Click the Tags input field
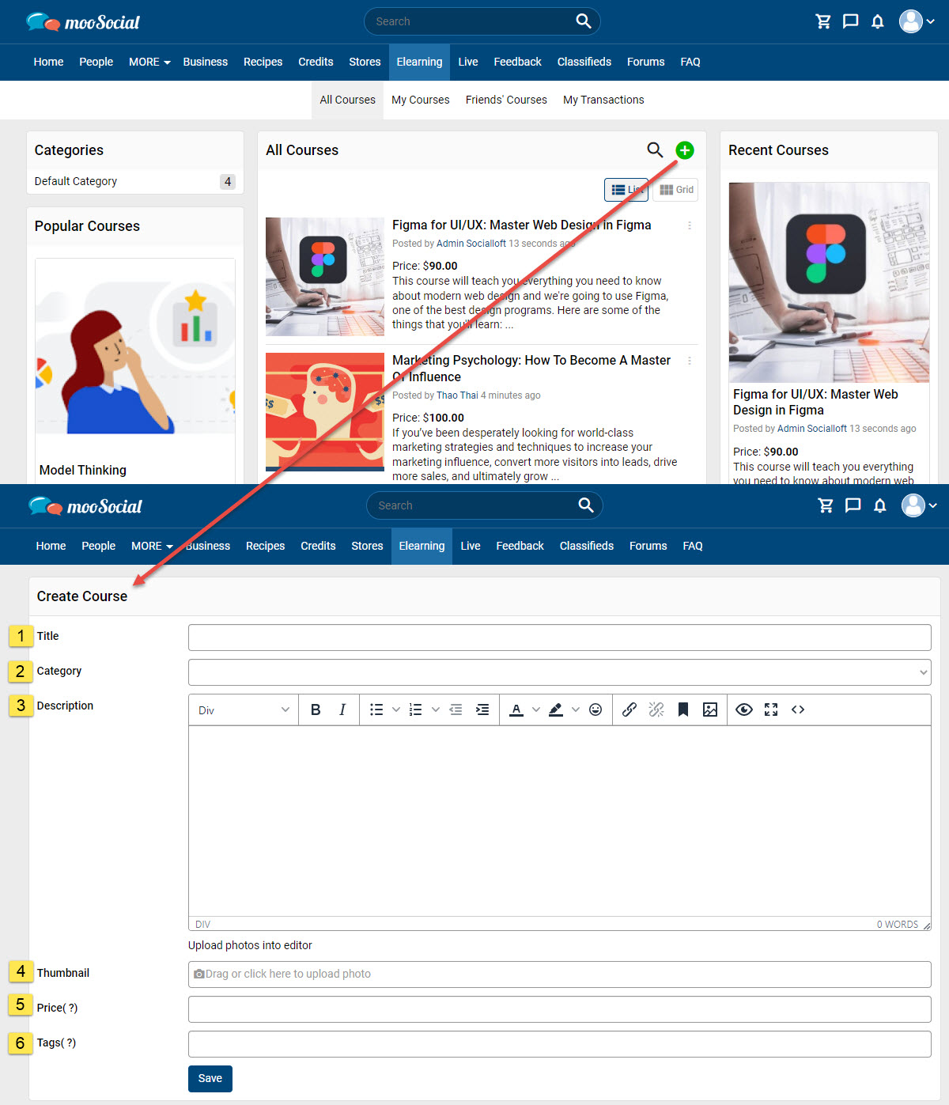The image size is (949, 1105). point(559,1044)
